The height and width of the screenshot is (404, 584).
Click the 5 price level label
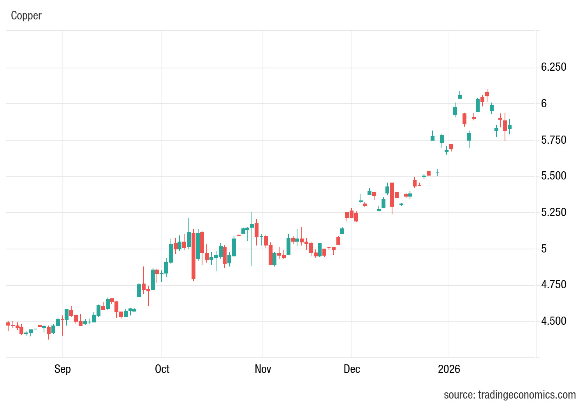[x=544, y=249]
